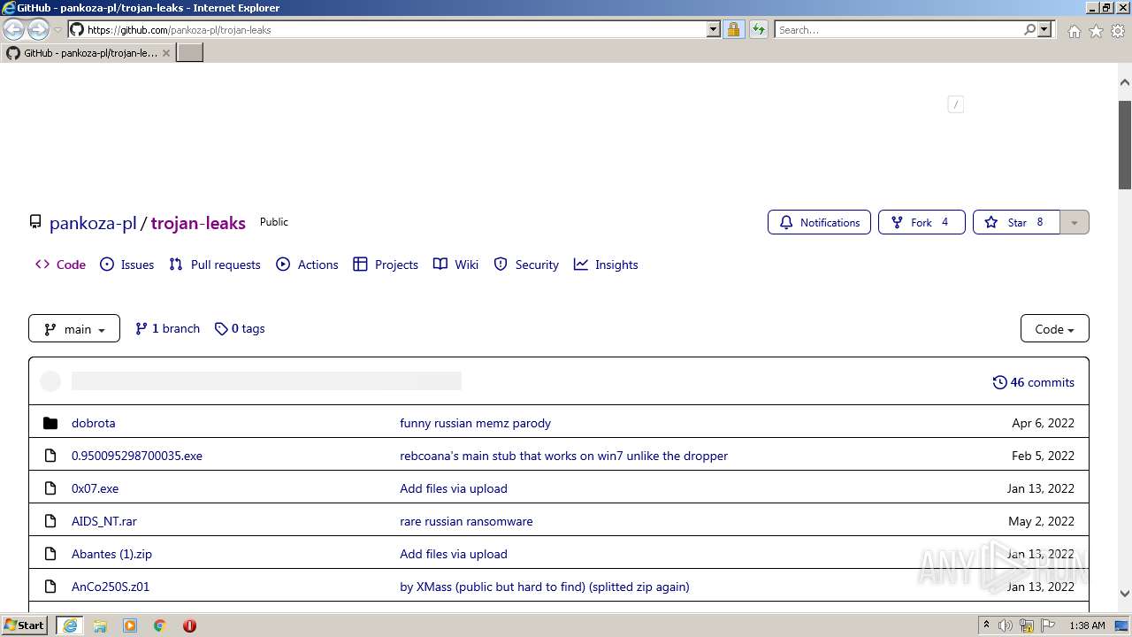The width and height of the screenshot is (1132, 637).
Task: Open the Projects tab
Action: tap(386, 265)
